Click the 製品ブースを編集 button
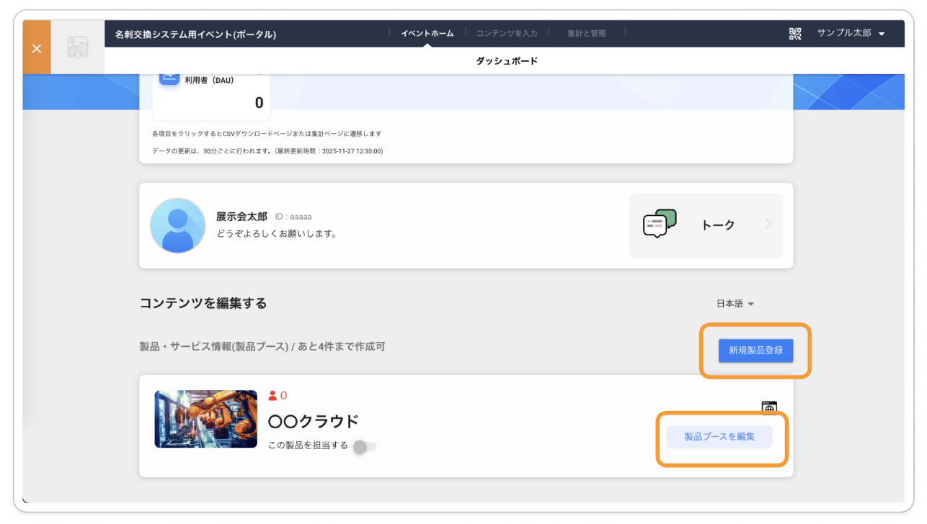 [x=719, y=437]
